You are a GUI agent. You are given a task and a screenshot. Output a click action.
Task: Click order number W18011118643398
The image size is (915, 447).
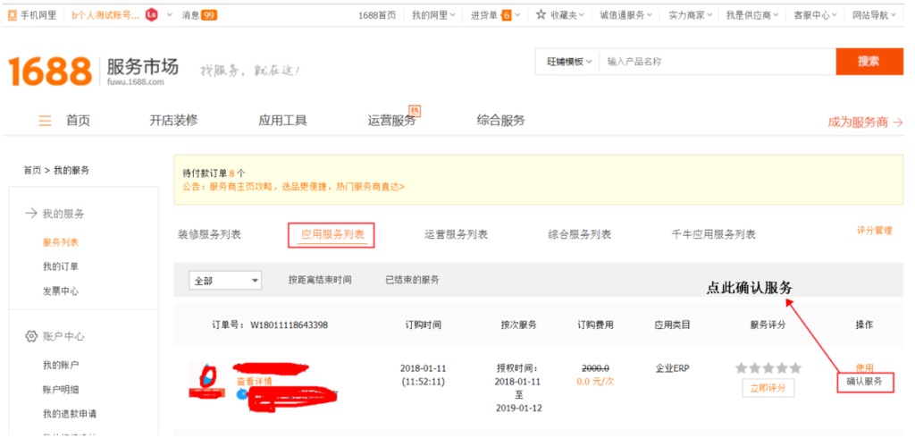[x=289, y=325]
